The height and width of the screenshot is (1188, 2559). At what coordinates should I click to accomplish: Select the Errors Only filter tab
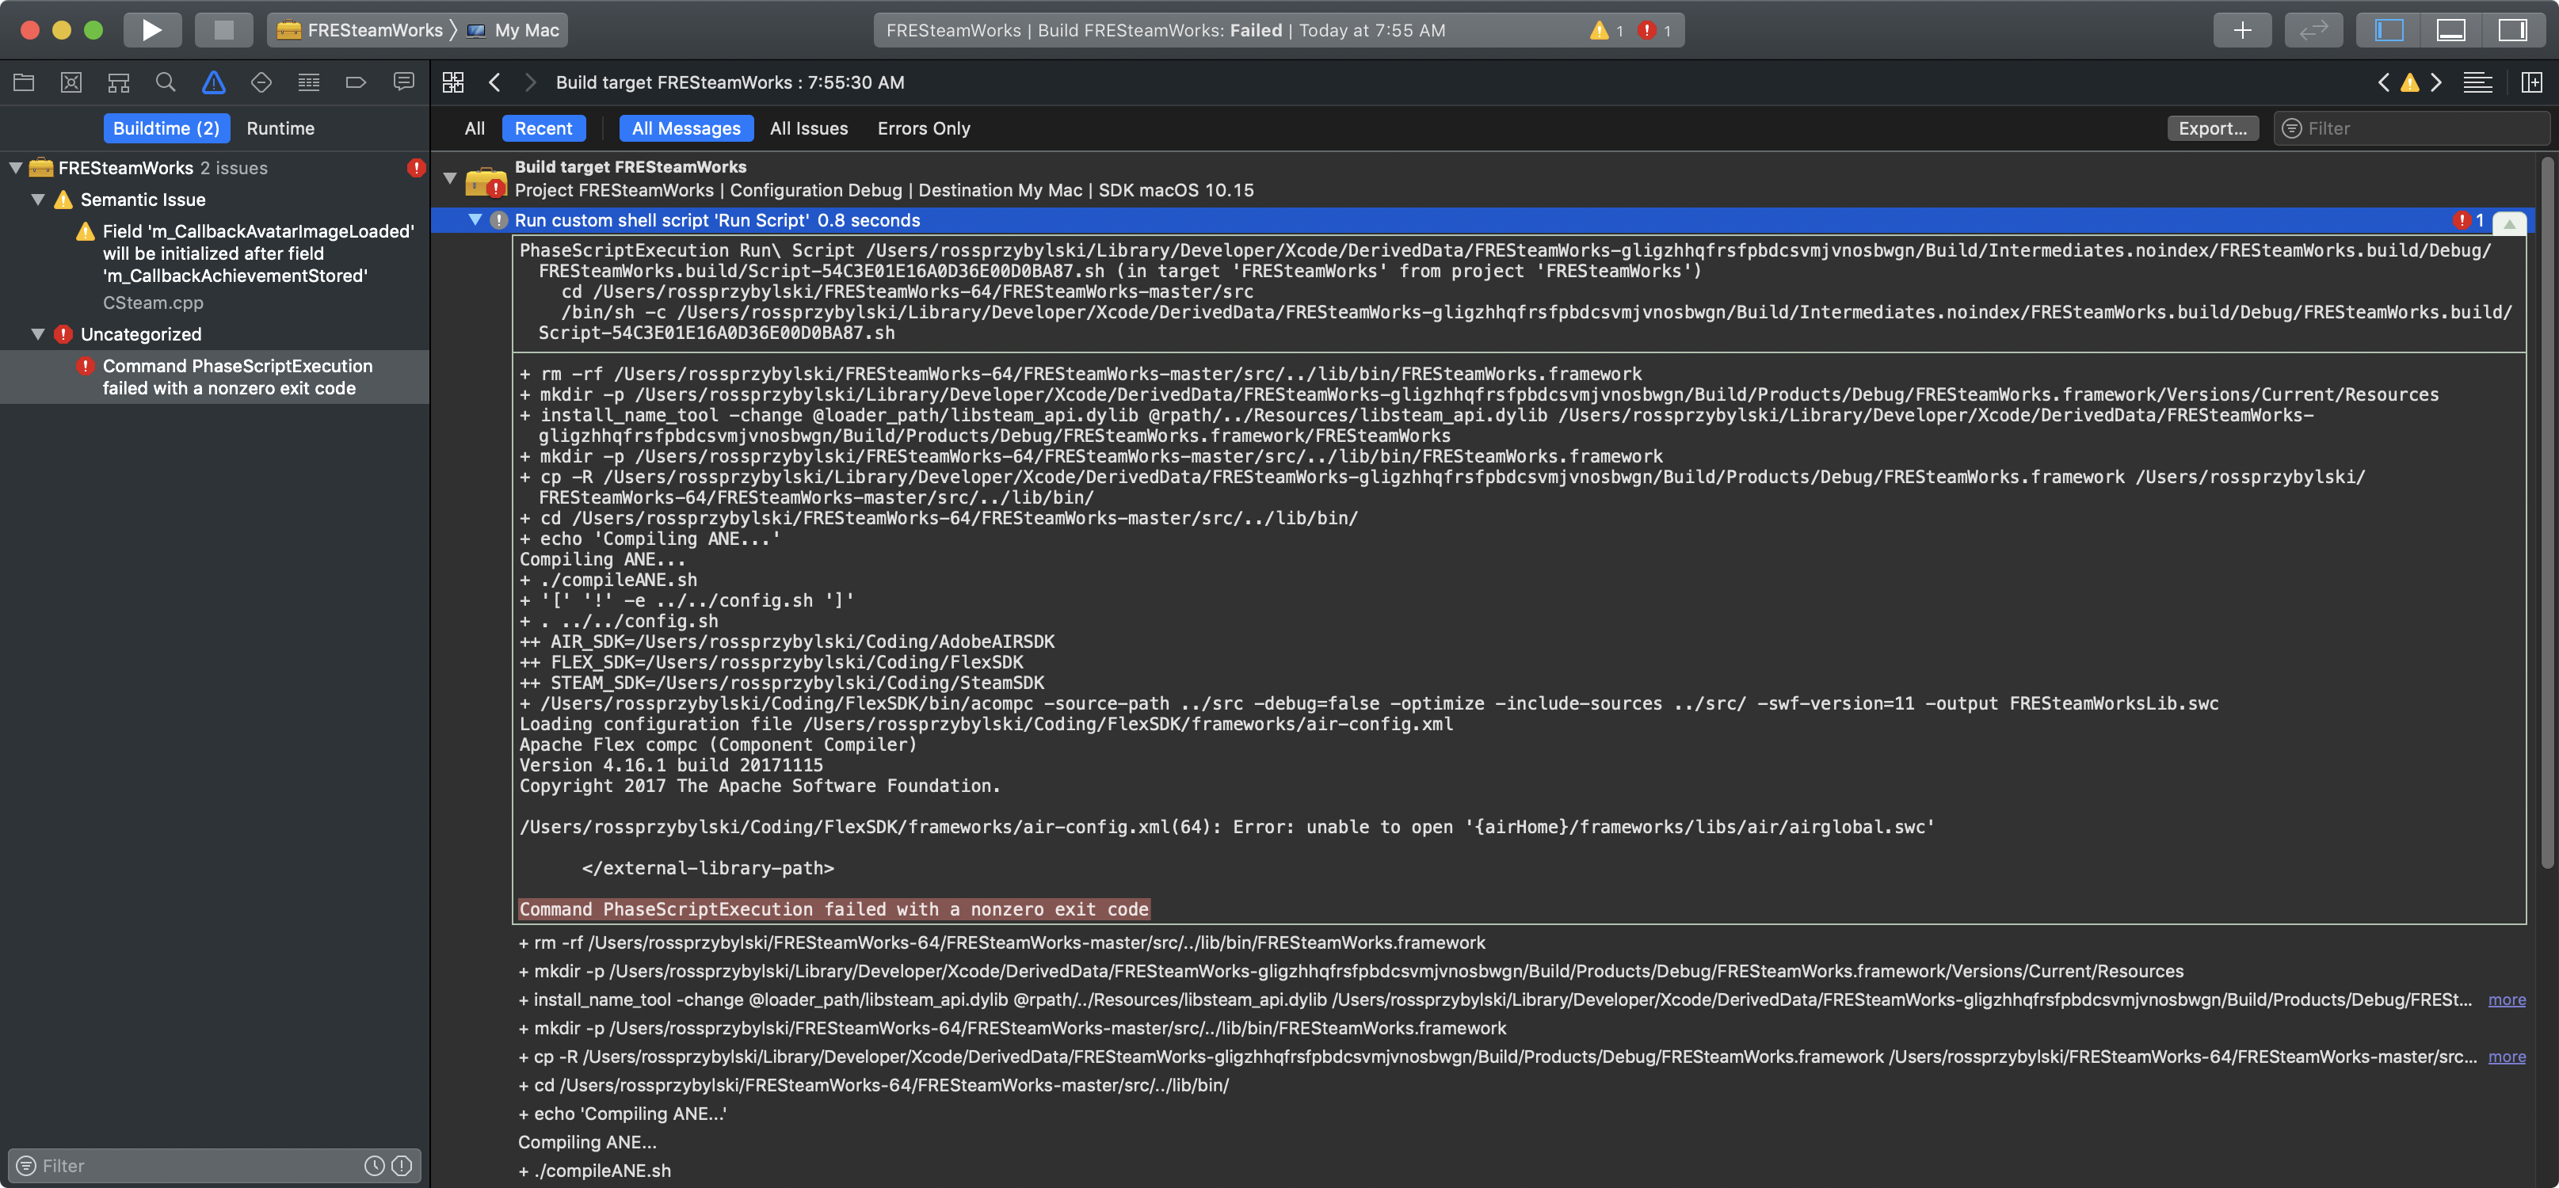(923, 128)
